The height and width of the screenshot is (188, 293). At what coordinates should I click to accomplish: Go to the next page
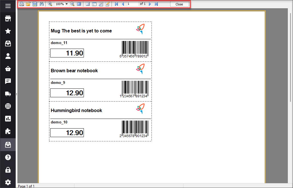tap(150, 4)
